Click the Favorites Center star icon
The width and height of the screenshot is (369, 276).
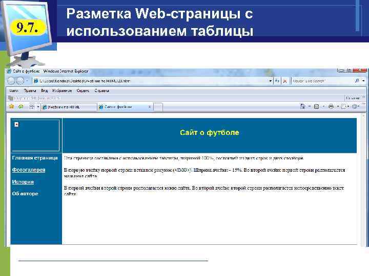point(11,107)
